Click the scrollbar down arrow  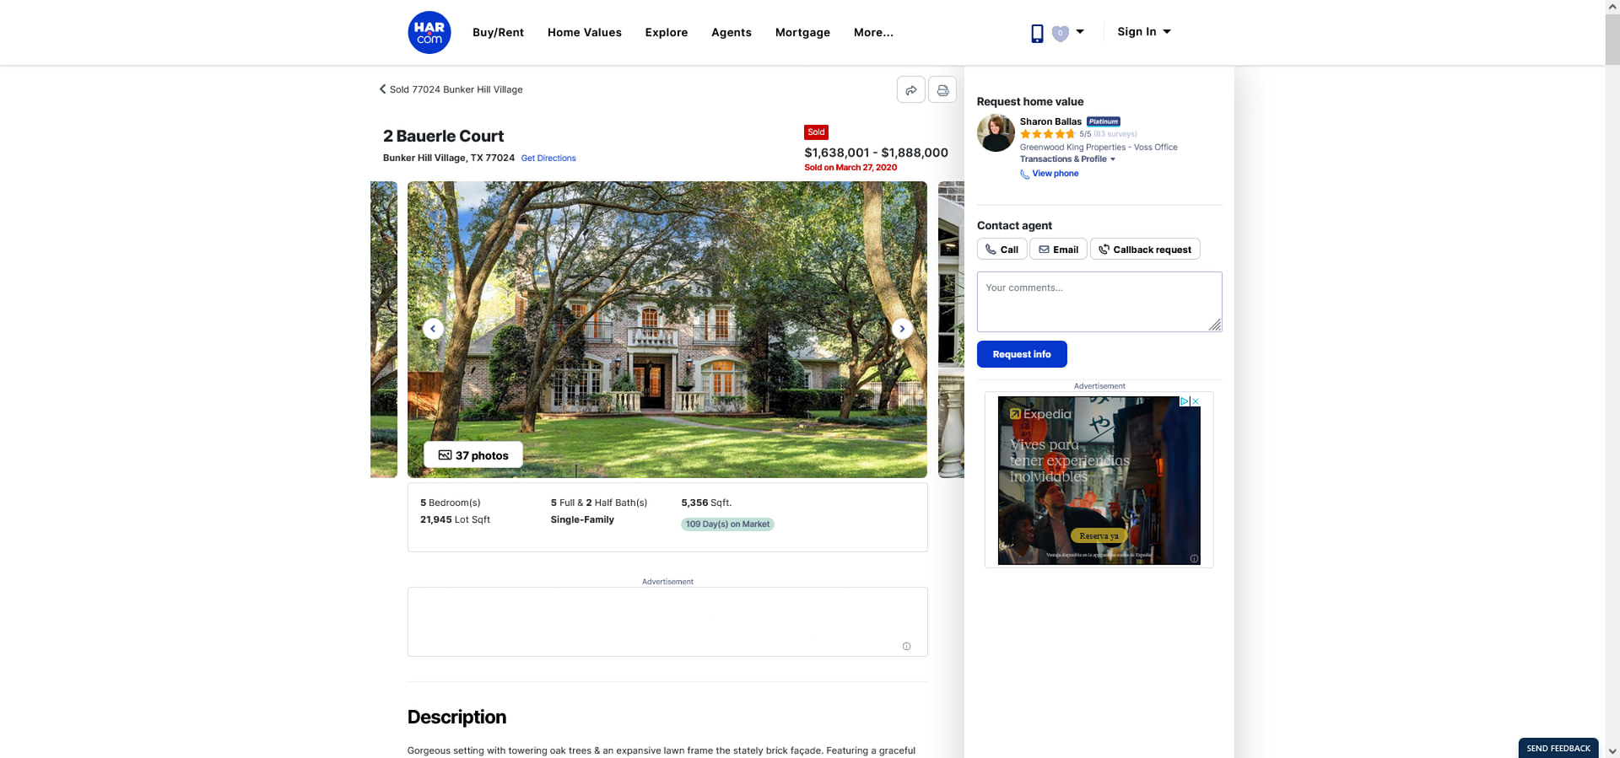tap(1612, 750)
